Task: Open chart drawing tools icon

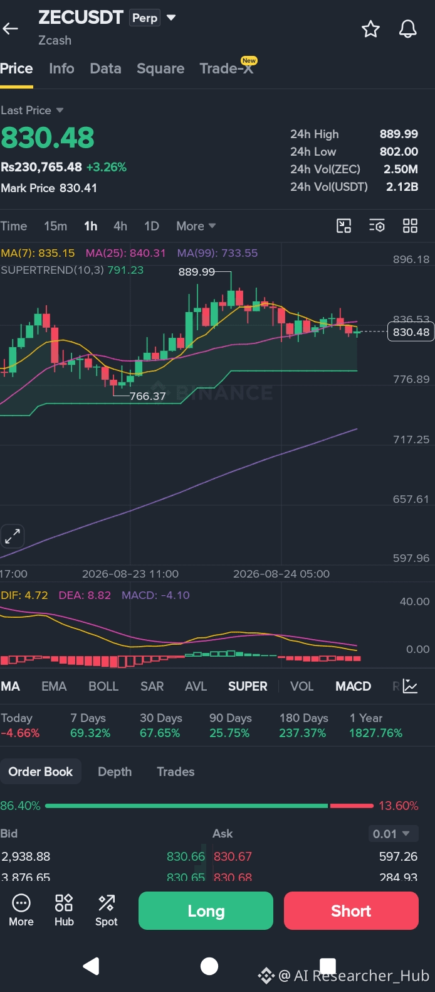Action: coord(344,226)
